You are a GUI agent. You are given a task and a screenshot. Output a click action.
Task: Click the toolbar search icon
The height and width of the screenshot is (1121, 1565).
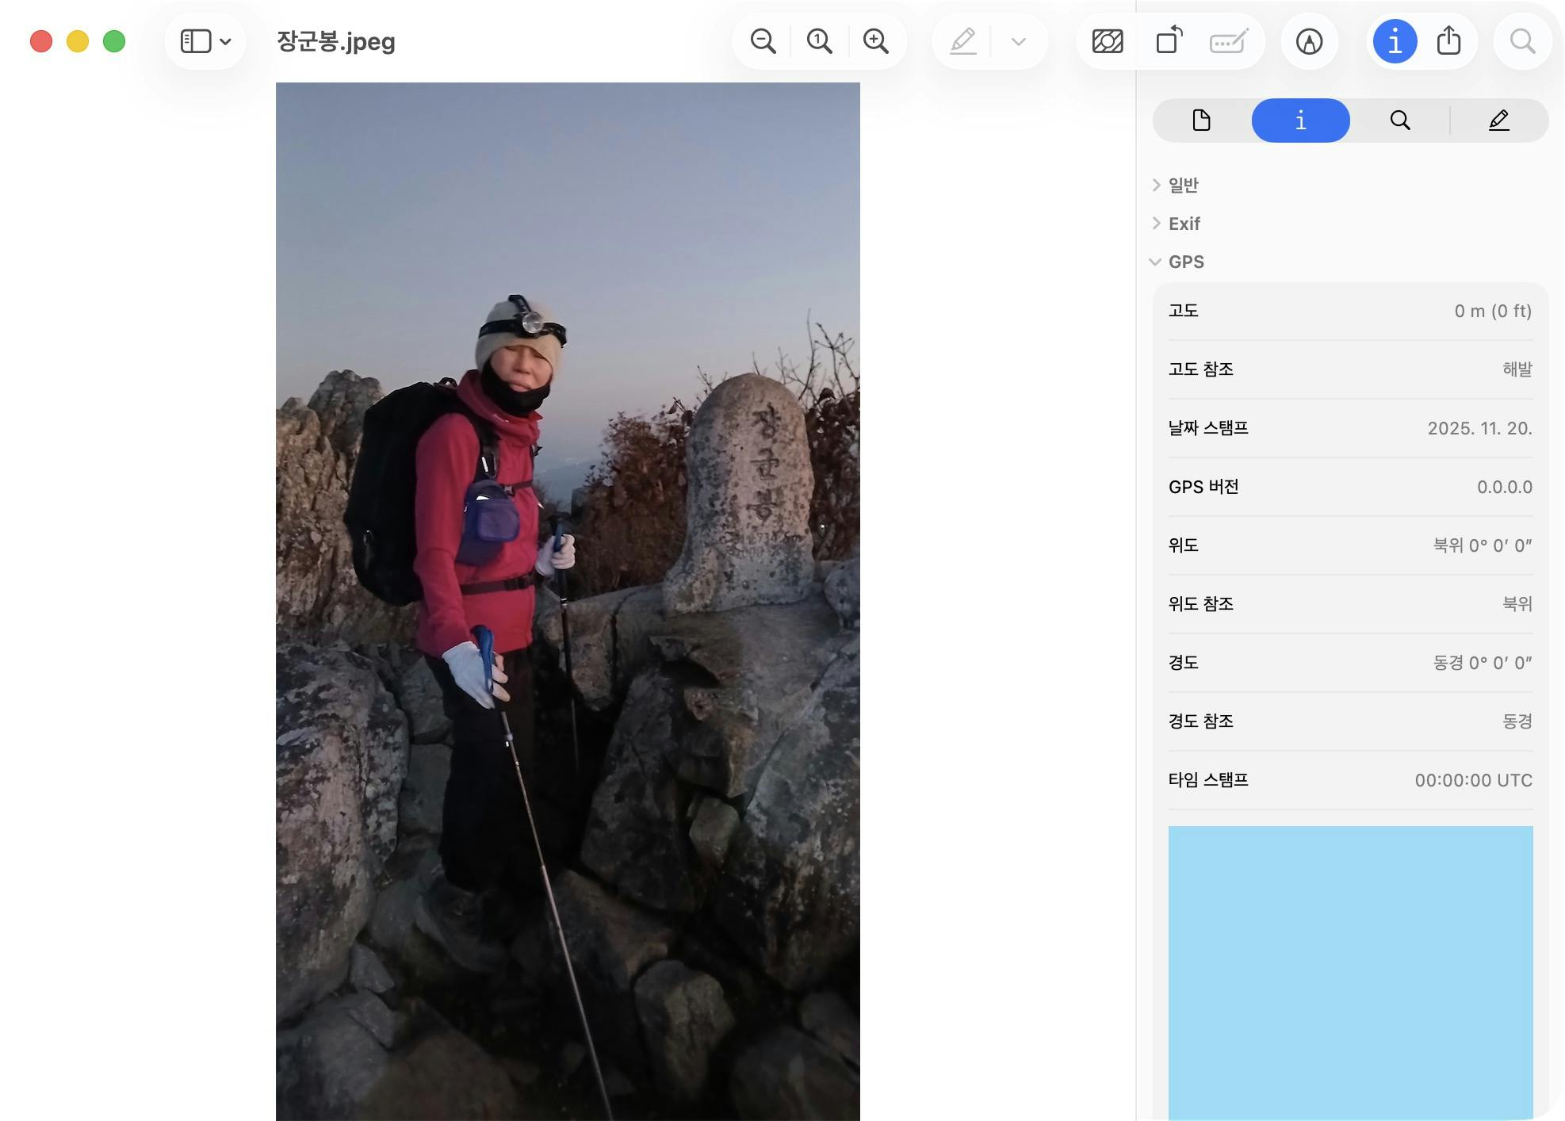tap(1522, 41)
